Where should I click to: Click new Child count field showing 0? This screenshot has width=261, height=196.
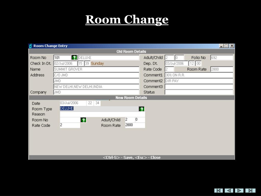tap(140, 120)
